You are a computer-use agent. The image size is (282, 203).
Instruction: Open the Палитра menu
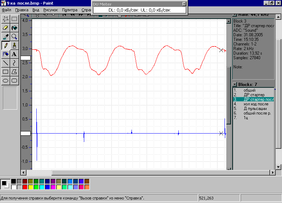coord(70,10)
